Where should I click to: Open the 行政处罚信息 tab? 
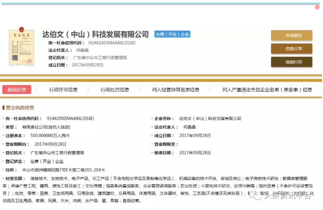[x=115, y=90]
